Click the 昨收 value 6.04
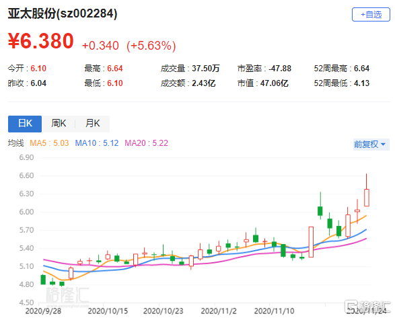The image size is (395, 318). 38,83
